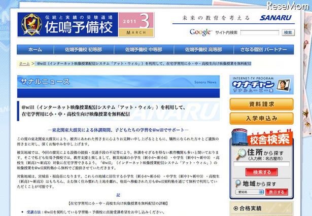Click the 【在宅学習用に小・中・高校生向け映像授業を無料配信の詳細】 heading
The image size is (312, 216).
point(118,203)
